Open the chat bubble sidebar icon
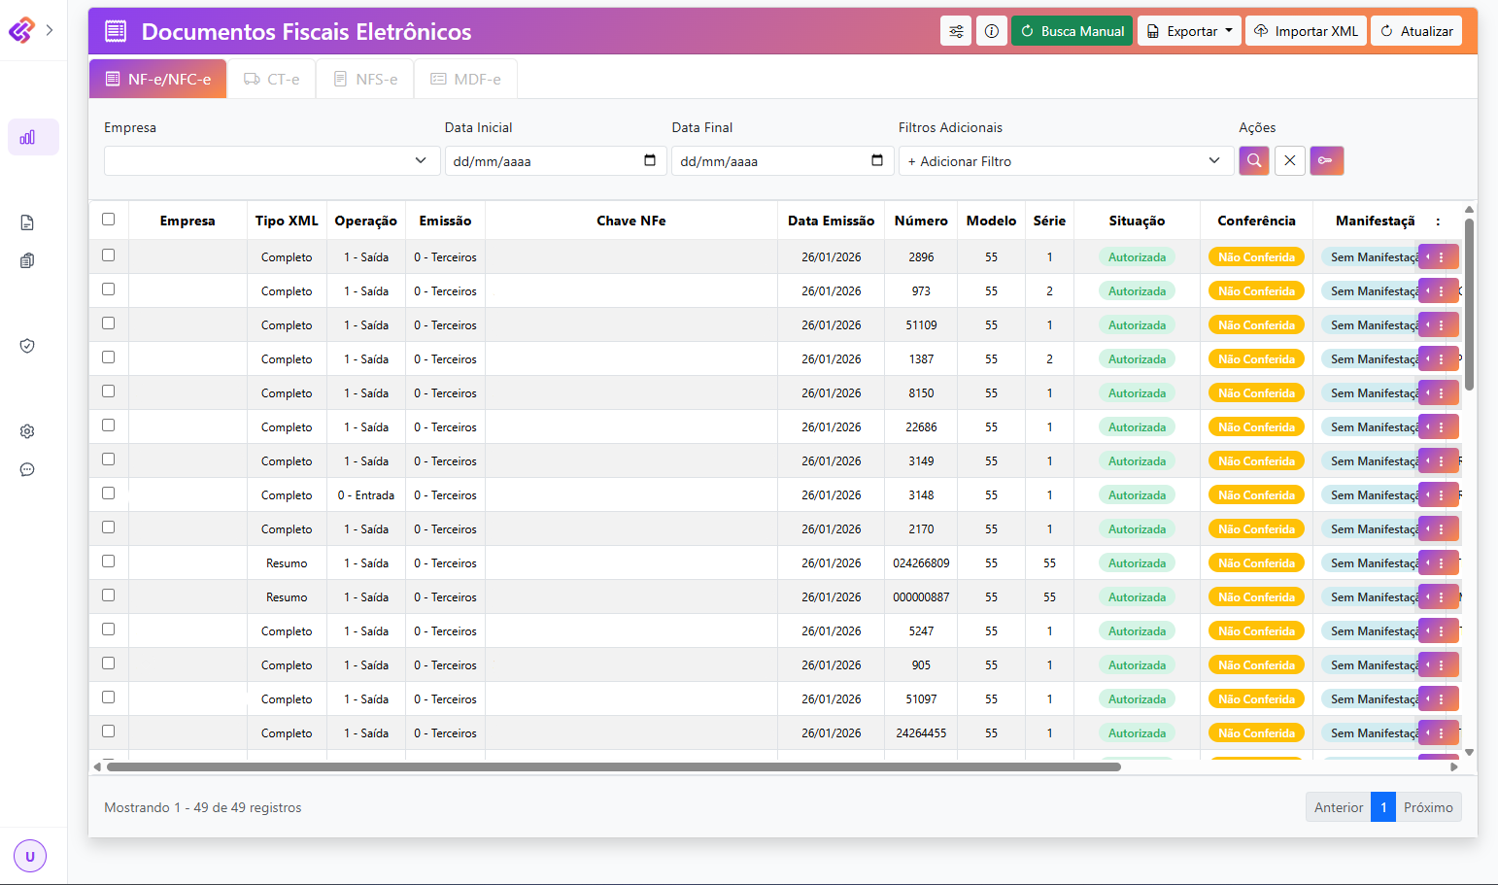This screenshot has height=885, width=1498. coord(27,469)
